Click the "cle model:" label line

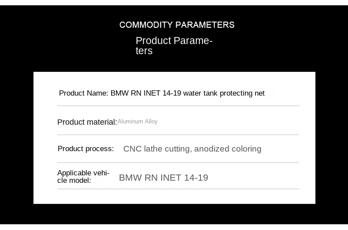(x=74, y=181)
